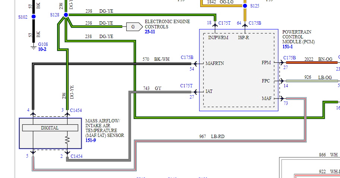Click the S102 splice dot

pos(34,17)
